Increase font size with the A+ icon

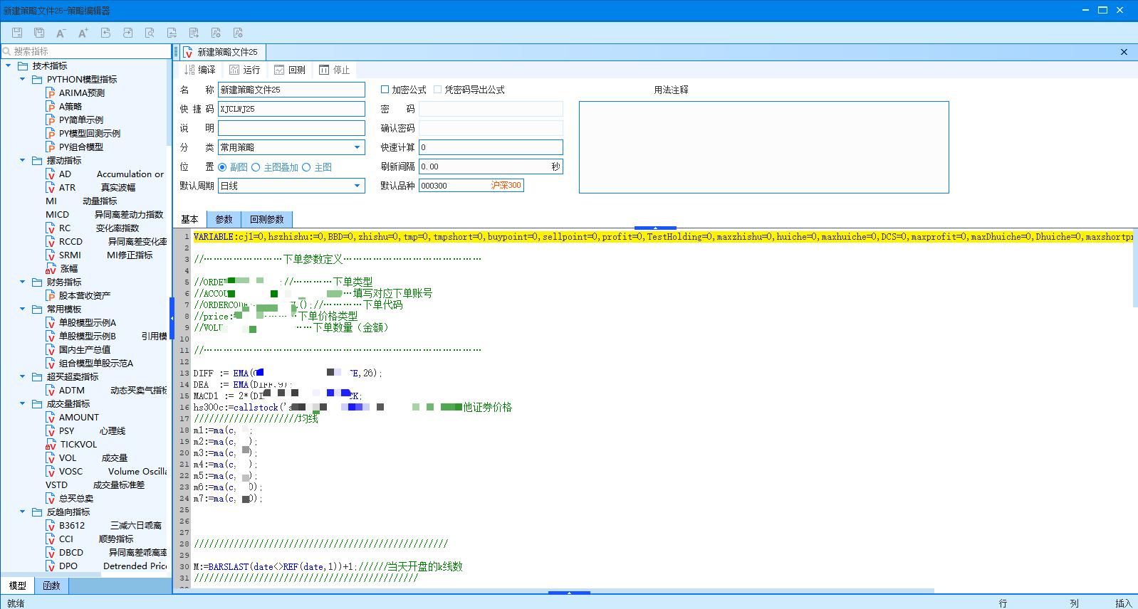[x=83, y=33]
